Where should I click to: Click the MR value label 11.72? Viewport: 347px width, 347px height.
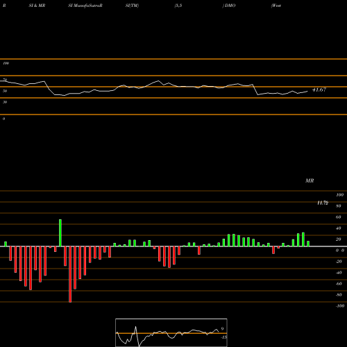click(x=323, y=203)
